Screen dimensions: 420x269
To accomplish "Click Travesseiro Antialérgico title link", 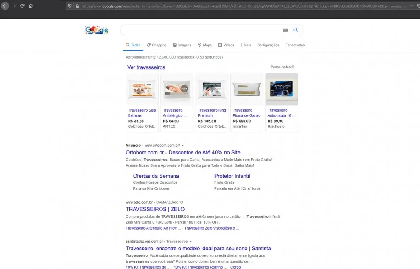I will [x=175, y=113].
